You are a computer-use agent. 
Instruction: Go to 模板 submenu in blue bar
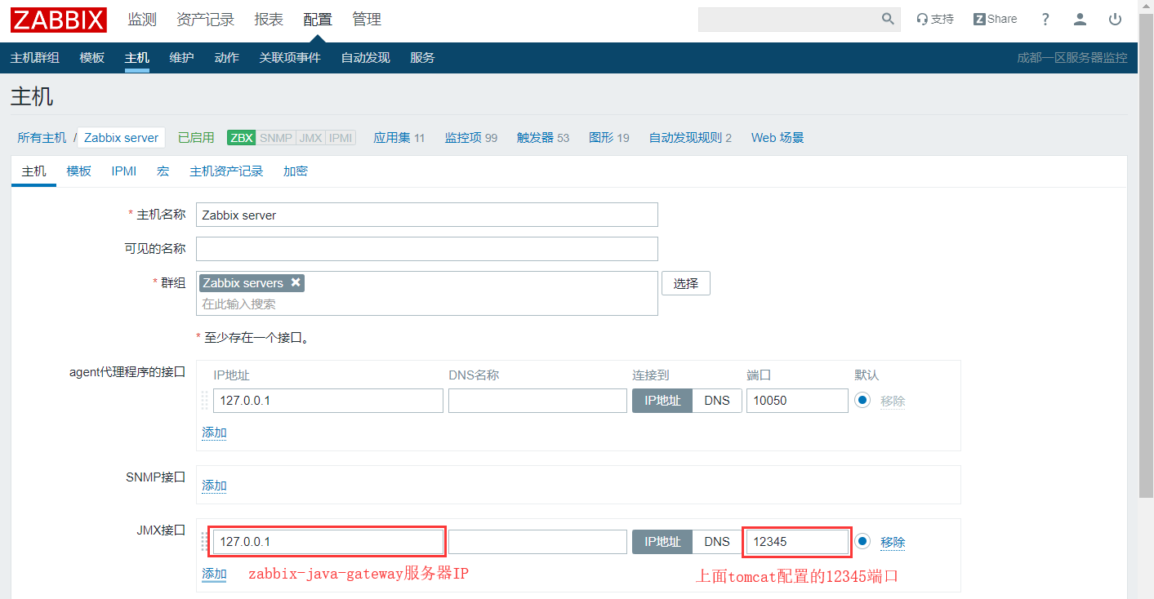point(92,58)
